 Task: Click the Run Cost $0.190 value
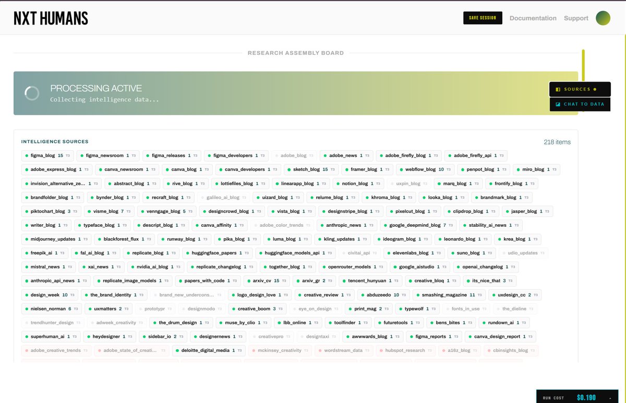(x=586, y=398)
